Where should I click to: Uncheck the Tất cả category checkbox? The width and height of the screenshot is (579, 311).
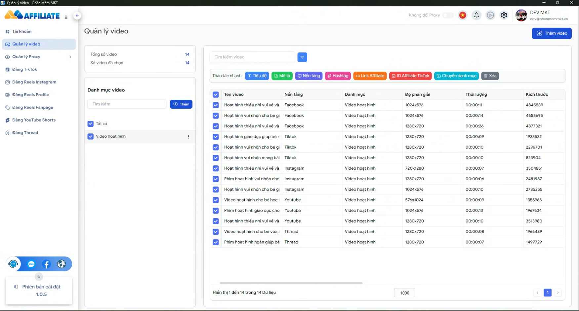tap(91, 124)
